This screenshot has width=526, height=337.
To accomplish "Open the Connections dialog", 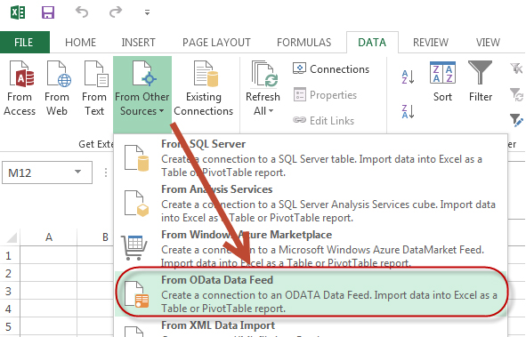I will (x=331, y=69).
